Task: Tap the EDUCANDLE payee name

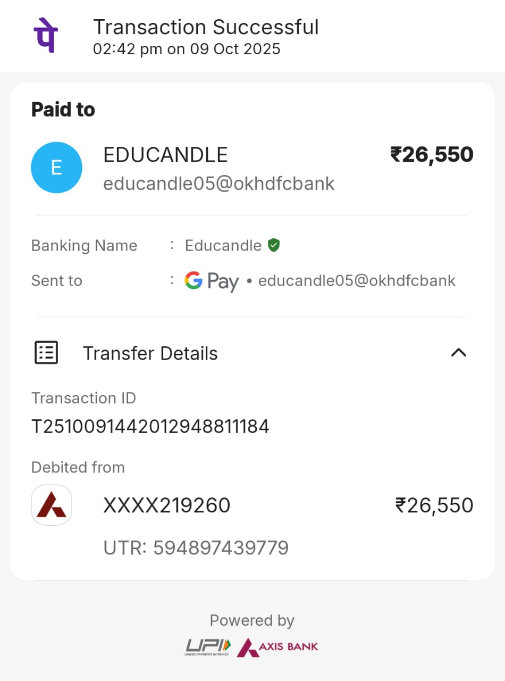Action: (x=165, y=155)
